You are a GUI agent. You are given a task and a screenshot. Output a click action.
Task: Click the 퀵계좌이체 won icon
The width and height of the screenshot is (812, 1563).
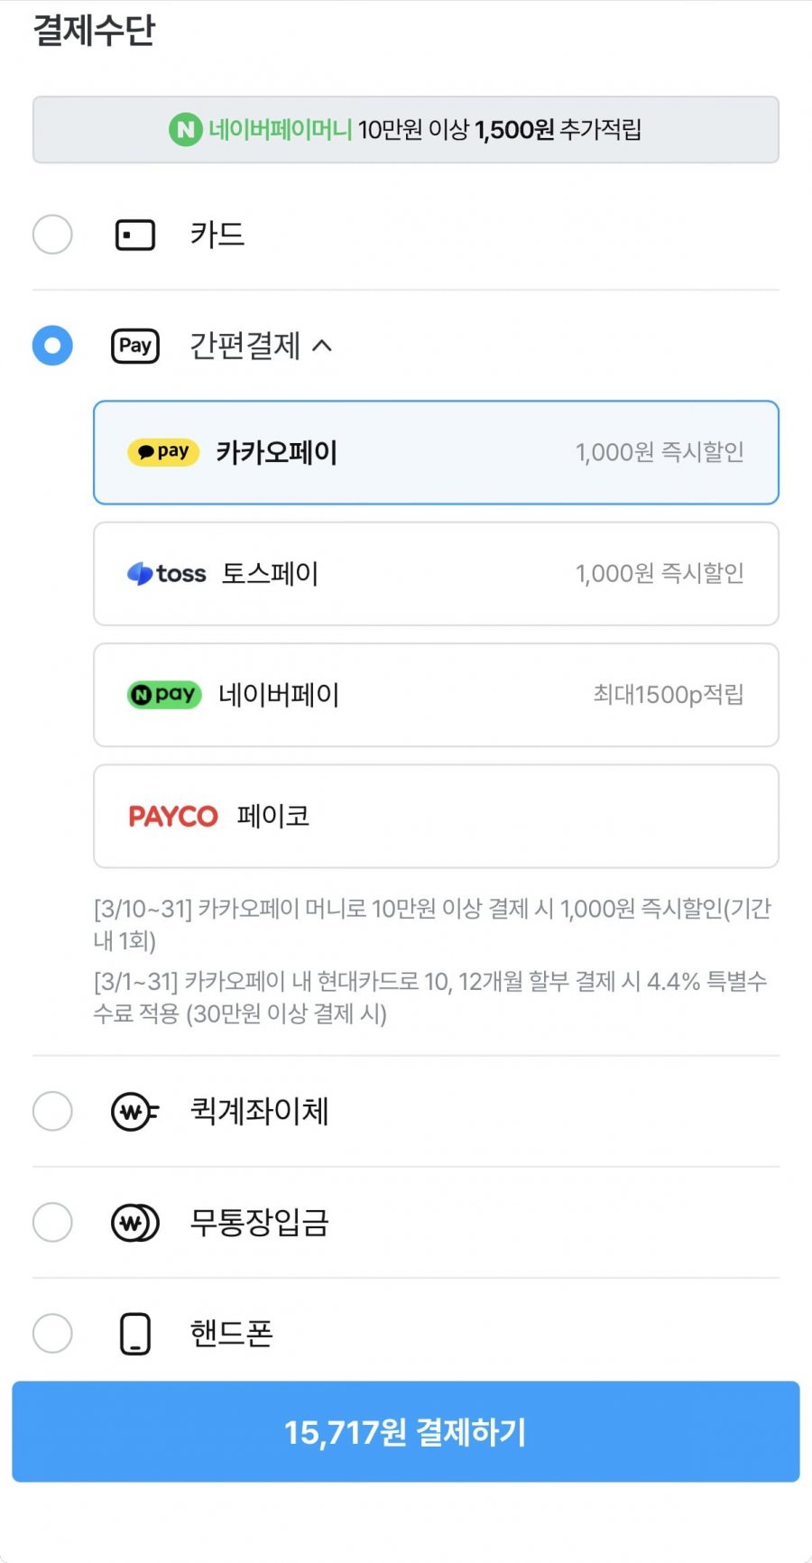click(134, 1112)
